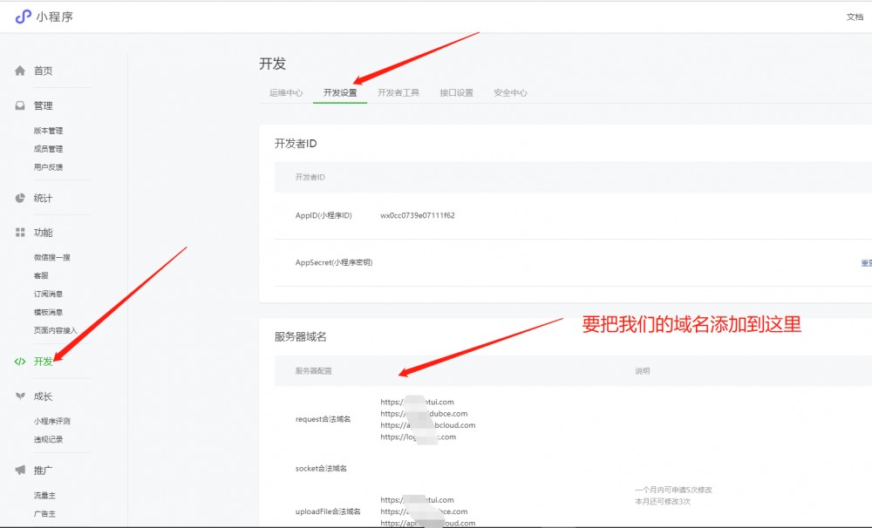This screenshot has height=528, width=872.
Task: Open 推广 via its megaphone icon
Action: point(18,470)
